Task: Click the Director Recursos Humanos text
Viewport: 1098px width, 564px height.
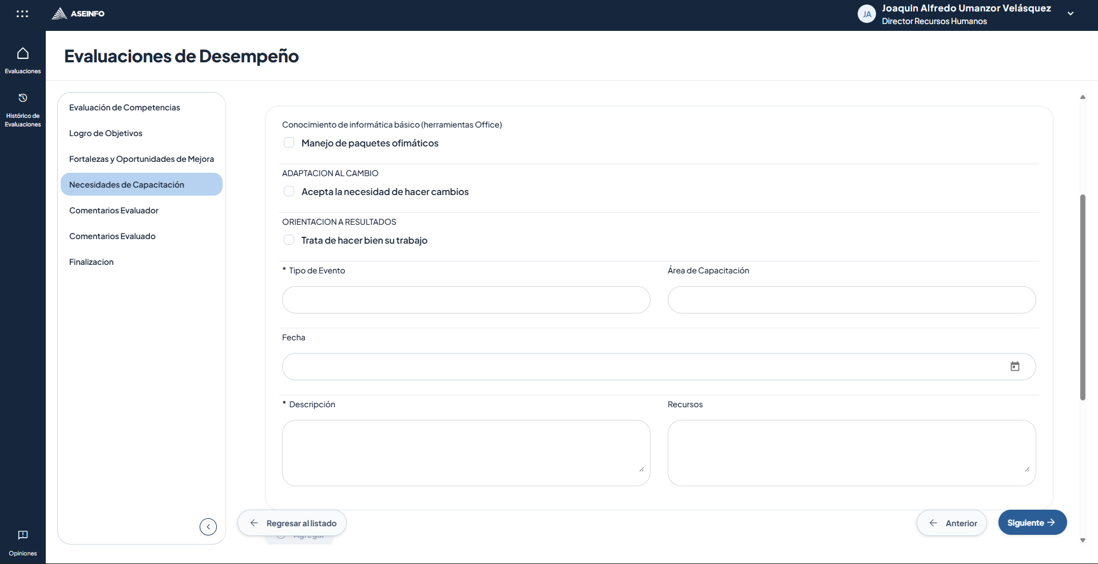Action: point(934,21)
